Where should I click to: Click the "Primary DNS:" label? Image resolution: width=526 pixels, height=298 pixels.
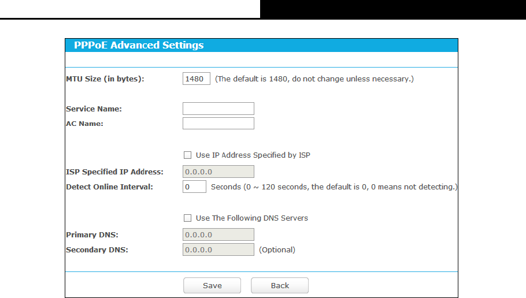(92, 235)
